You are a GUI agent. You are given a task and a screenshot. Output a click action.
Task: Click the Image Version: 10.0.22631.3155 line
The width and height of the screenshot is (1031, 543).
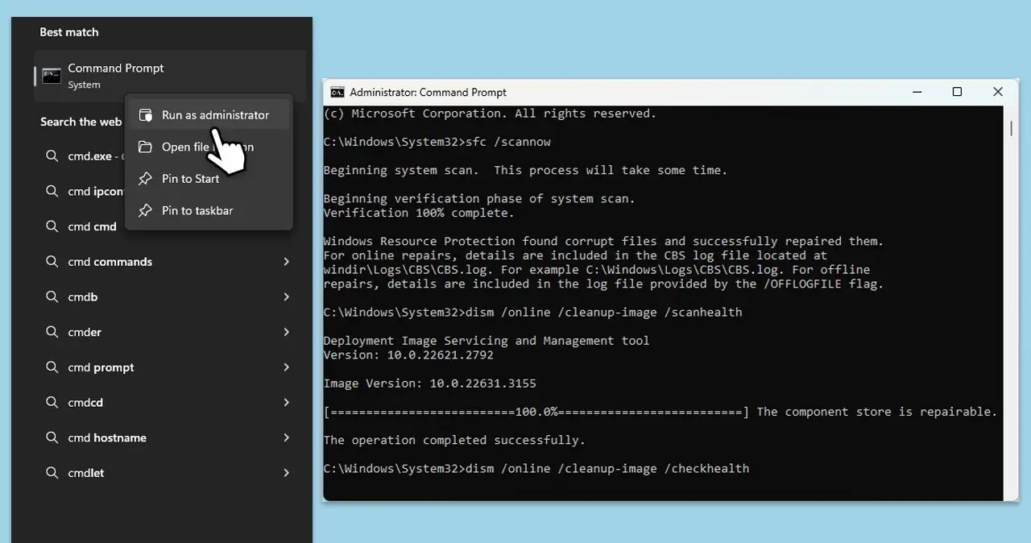point(429,383)
